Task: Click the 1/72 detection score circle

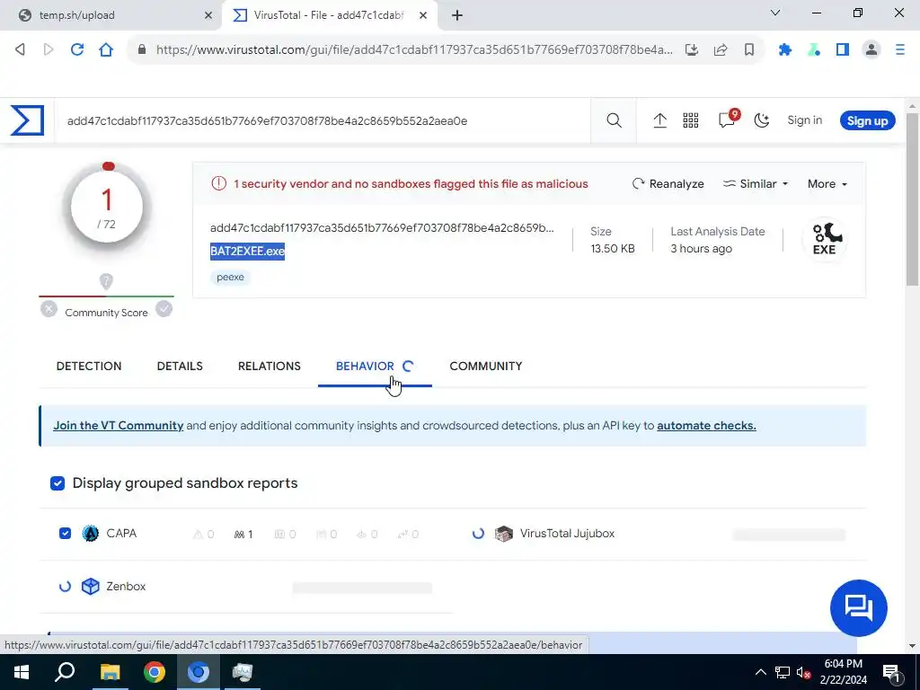Action: tap(107, 206)
